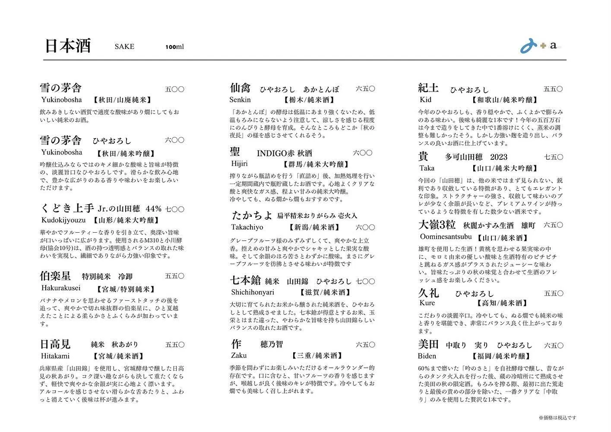Click the 久礼 sake title
Image resolution: width=611 pixels, height=432 pixels.
point(428,293)
